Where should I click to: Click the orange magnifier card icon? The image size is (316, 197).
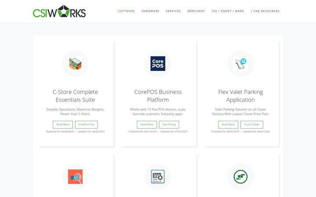point(75,177)
